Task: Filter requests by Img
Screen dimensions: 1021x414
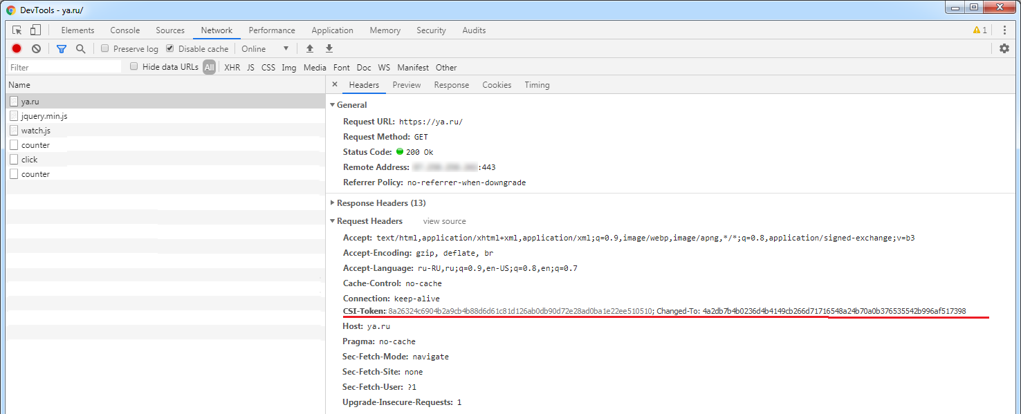Action: click(289, 68)
